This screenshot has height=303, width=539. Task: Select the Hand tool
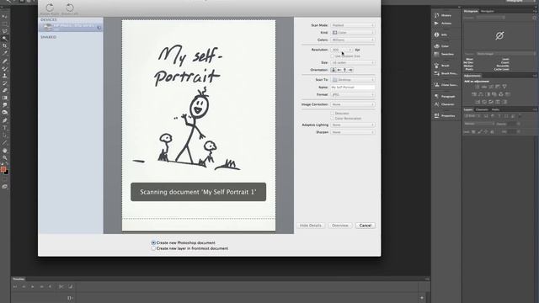pyautogui.click(x=4, y=151)
